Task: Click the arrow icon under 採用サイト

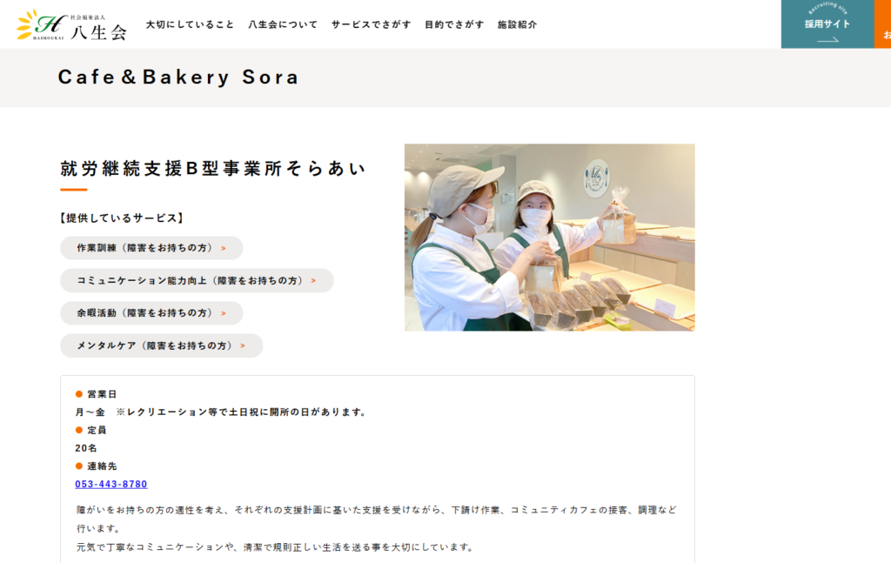Action: click(x=827, y=39)
